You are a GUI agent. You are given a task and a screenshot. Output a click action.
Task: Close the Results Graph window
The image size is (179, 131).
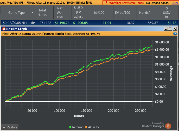pyautogui.click(x=175, y=29)
